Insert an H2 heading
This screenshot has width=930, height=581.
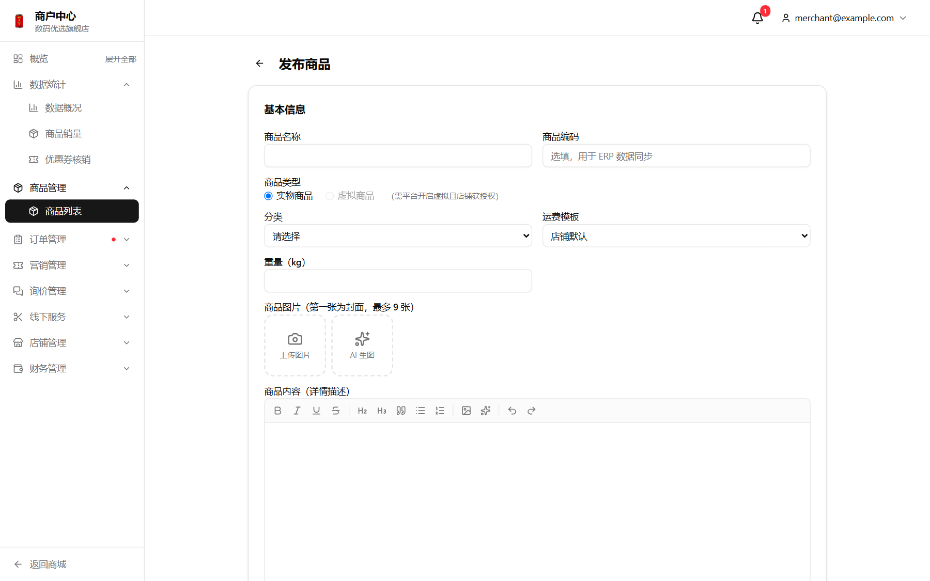(x=362, y=411)
